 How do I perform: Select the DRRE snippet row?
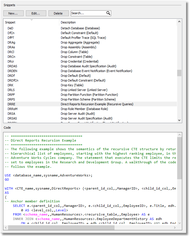(x=92, y=104)
